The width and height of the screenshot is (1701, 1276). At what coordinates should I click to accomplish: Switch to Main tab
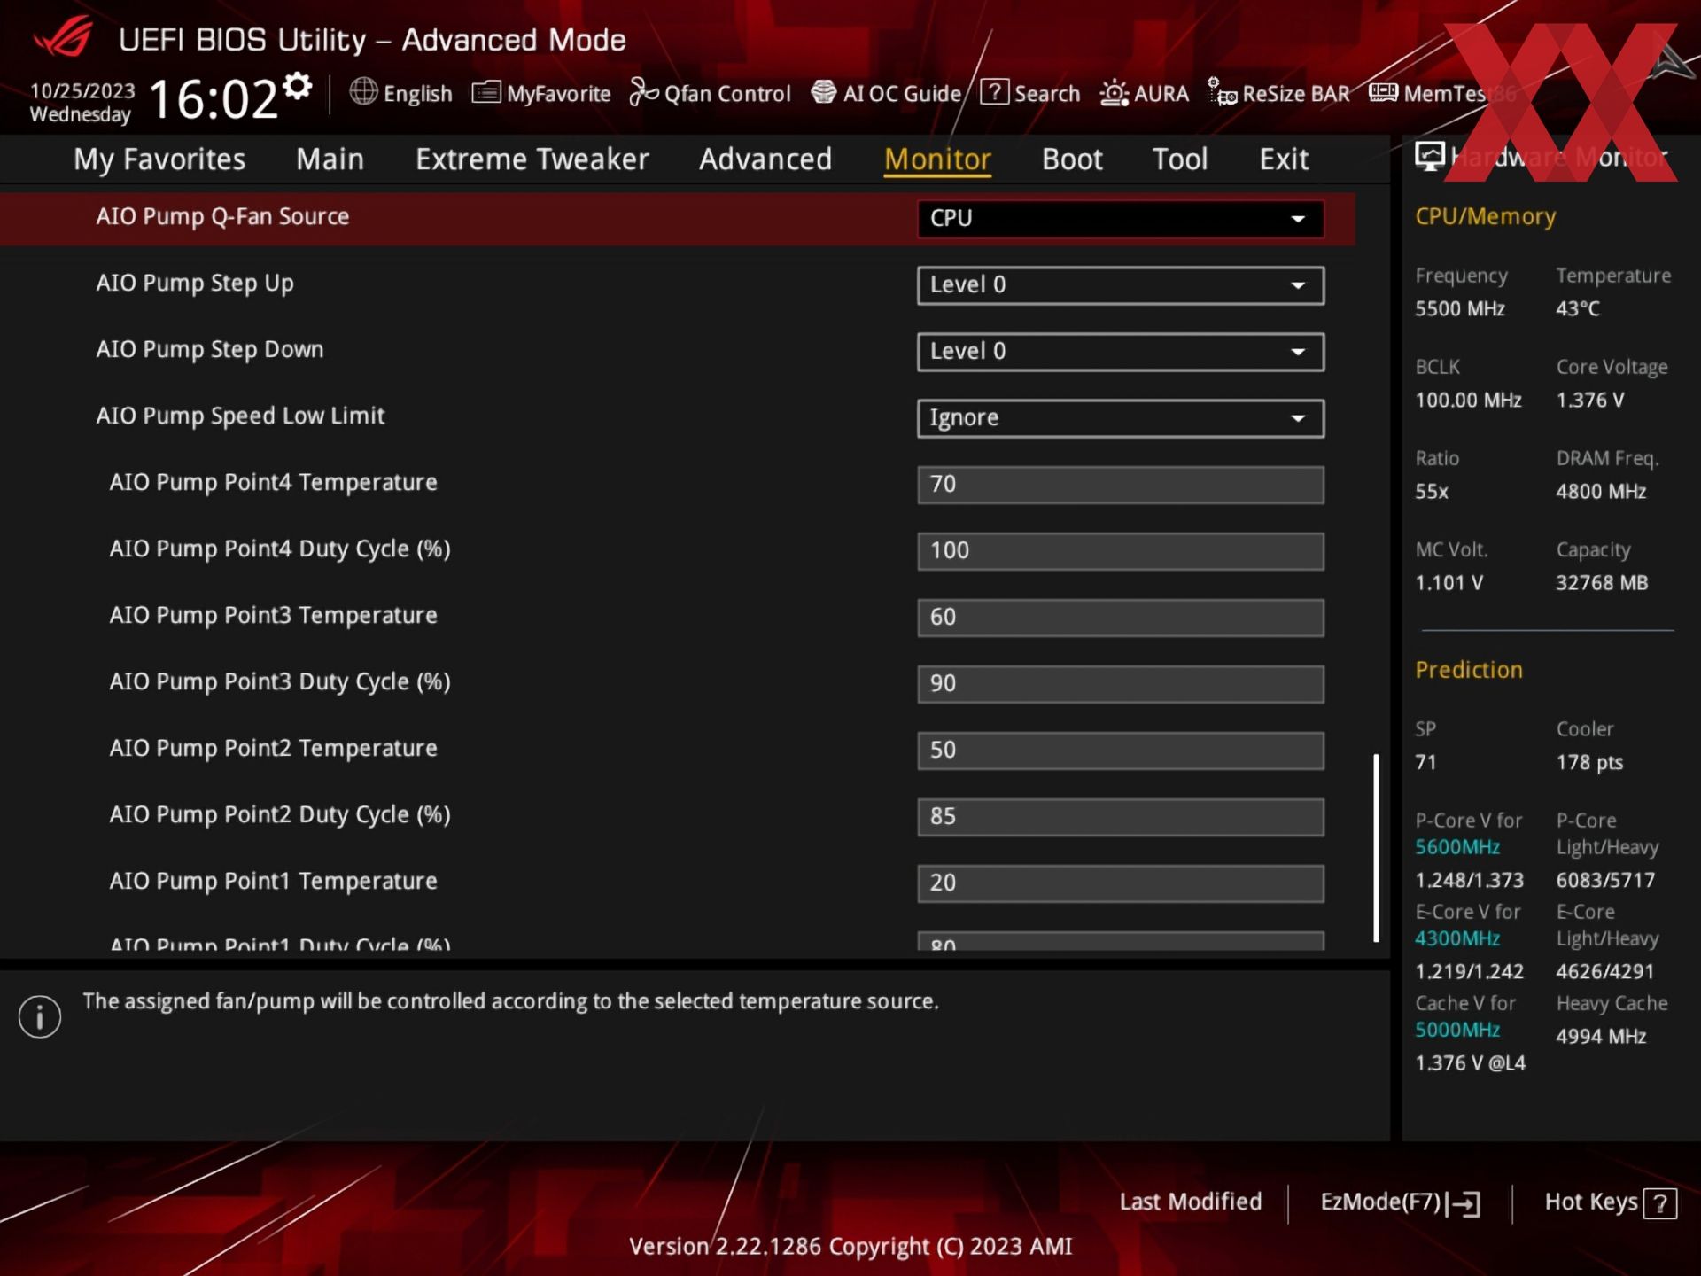point(330,159)
